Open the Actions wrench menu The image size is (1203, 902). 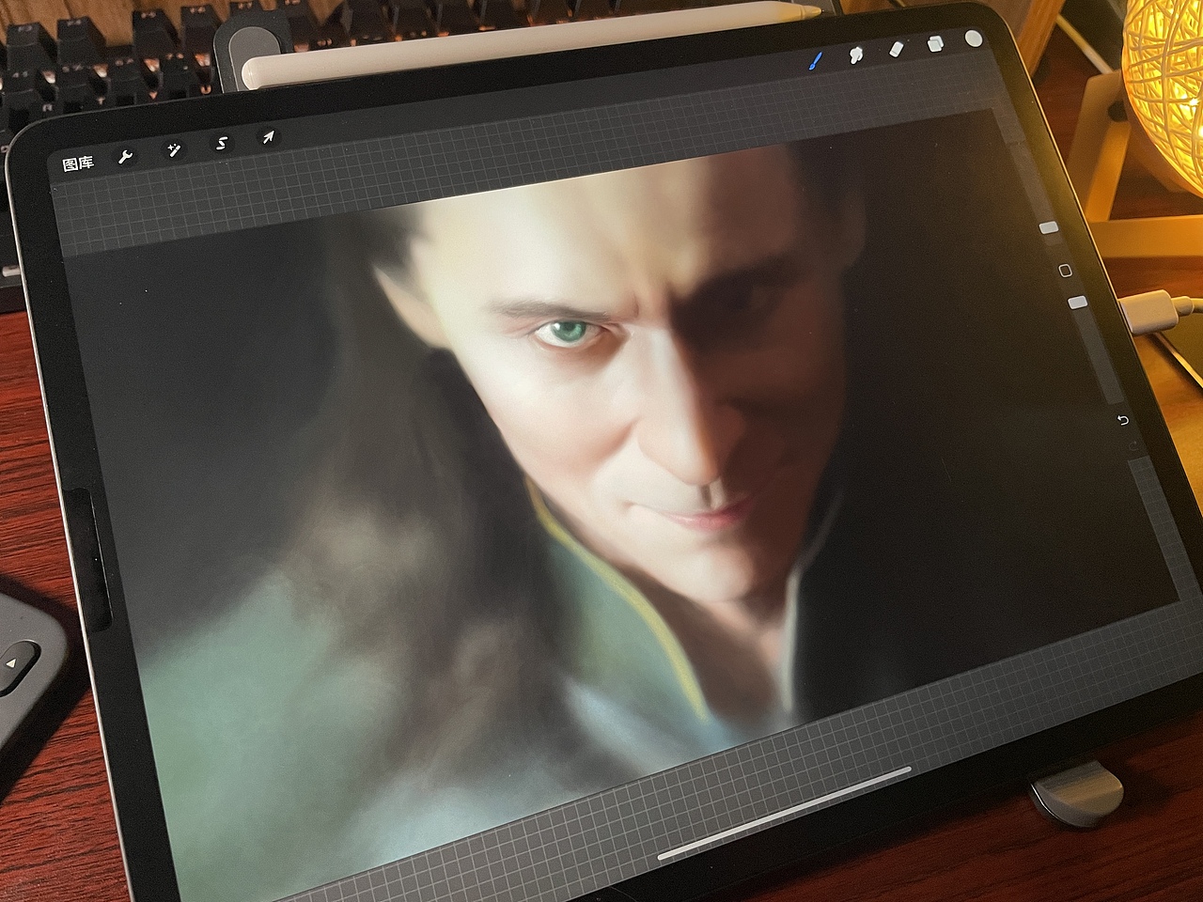[x=124, y=156]
